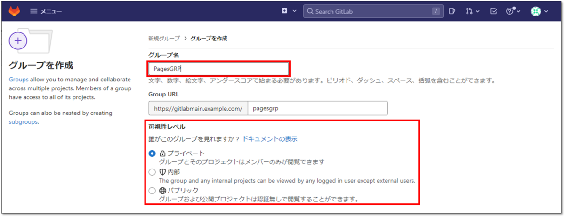
Task: Open the help question mark icon
Action: point(509,11)
